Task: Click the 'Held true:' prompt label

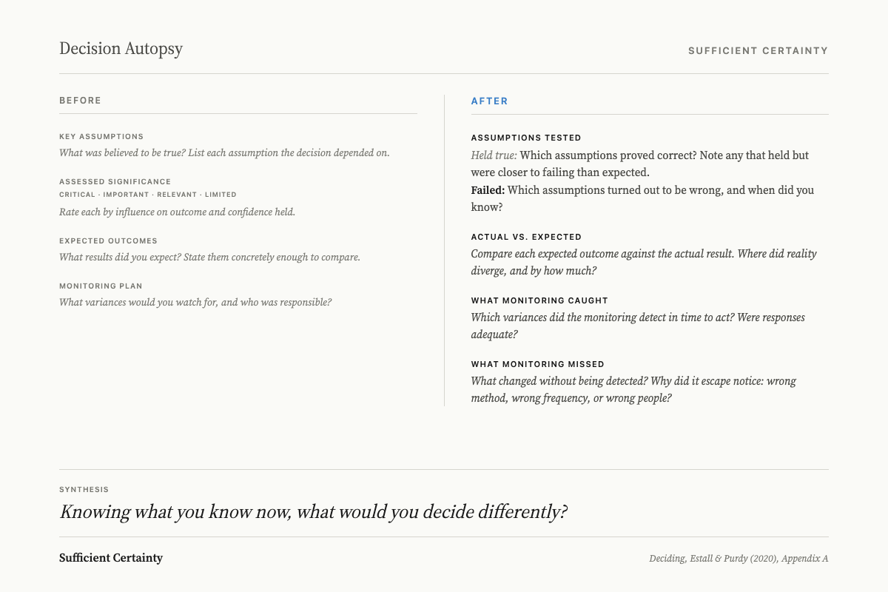Action: pyautogui.click(x=494, y=155)
